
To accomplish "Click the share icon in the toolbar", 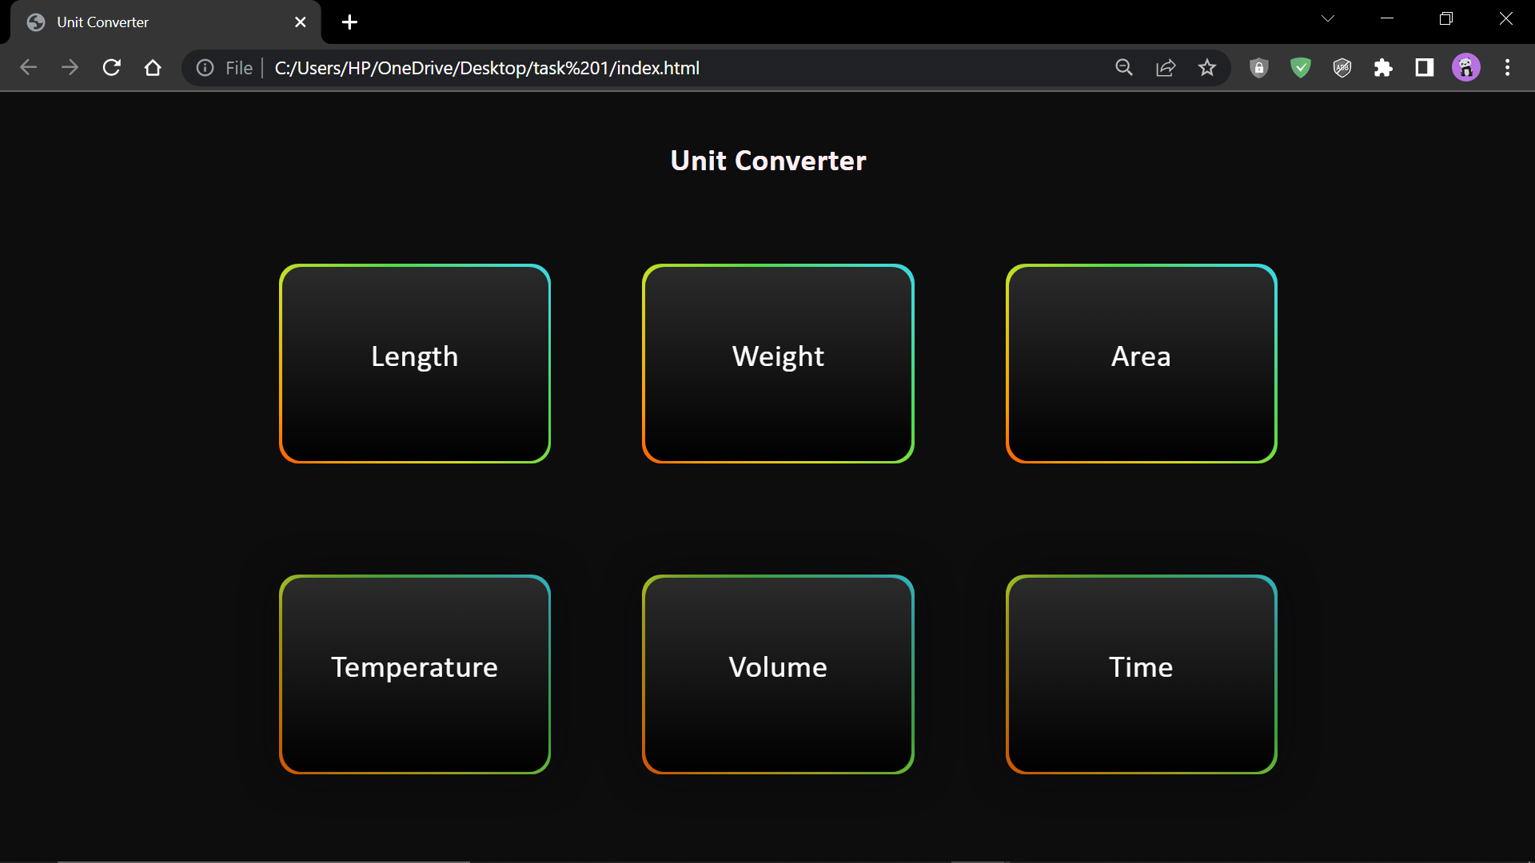I will [x=1166, y=67].
